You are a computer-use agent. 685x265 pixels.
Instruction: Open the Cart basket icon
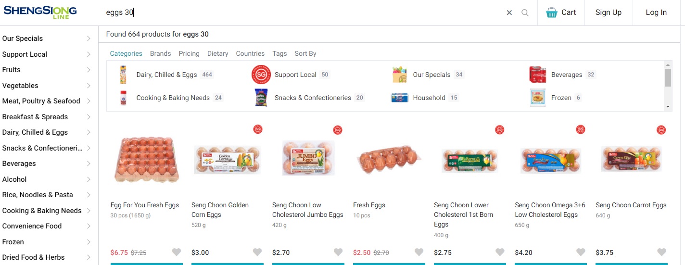coord(551,13)
